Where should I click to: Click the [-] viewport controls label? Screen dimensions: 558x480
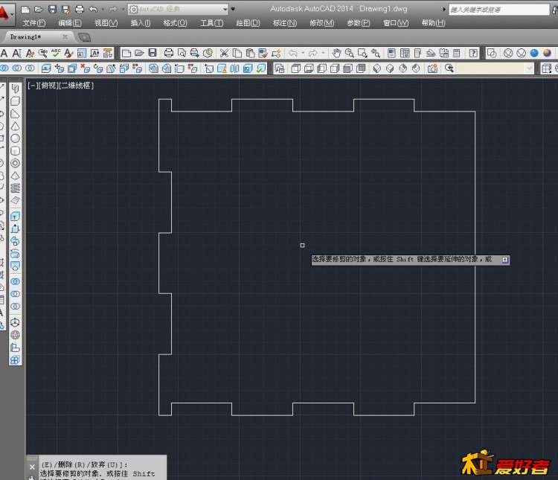[32, 86]
